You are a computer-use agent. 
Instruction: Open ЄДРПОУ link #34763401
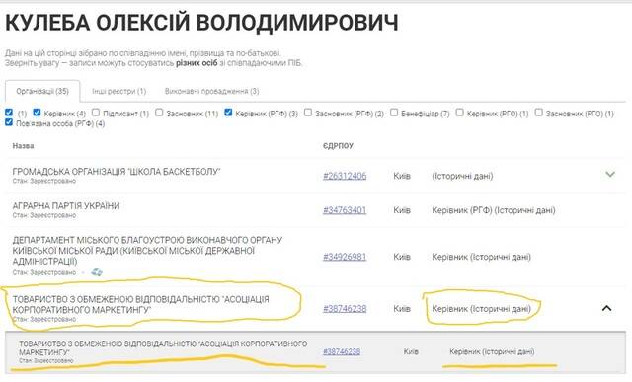(x=345, y=210)
